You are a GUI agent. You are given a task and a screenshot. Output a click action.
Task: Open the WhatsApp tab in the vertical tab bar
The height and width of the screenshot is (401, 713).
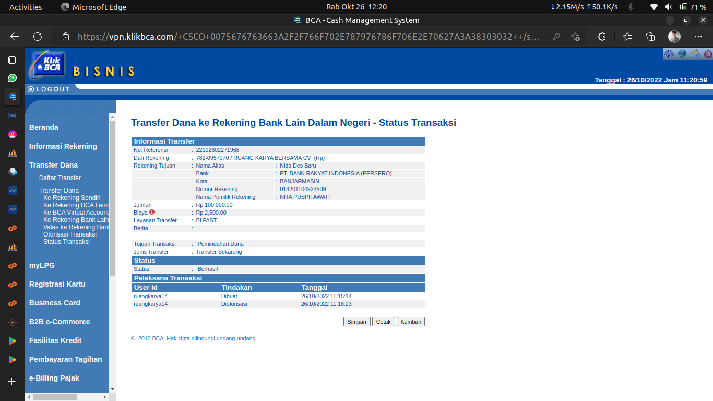[x=13, y=78]
